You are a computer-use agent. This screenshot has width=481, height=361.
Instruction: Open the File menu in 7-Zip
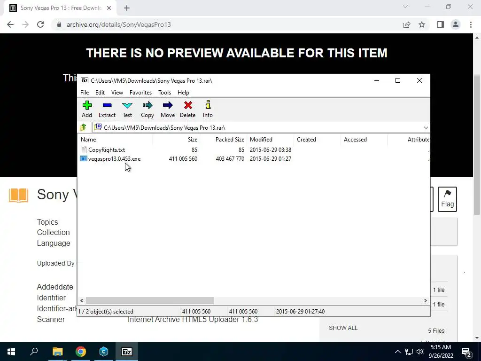85,93
